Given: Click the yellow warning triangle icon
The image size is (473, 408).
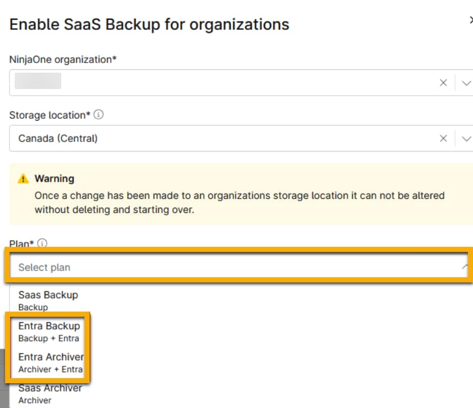Looking at the screenshot, I should tap(23, 179).
